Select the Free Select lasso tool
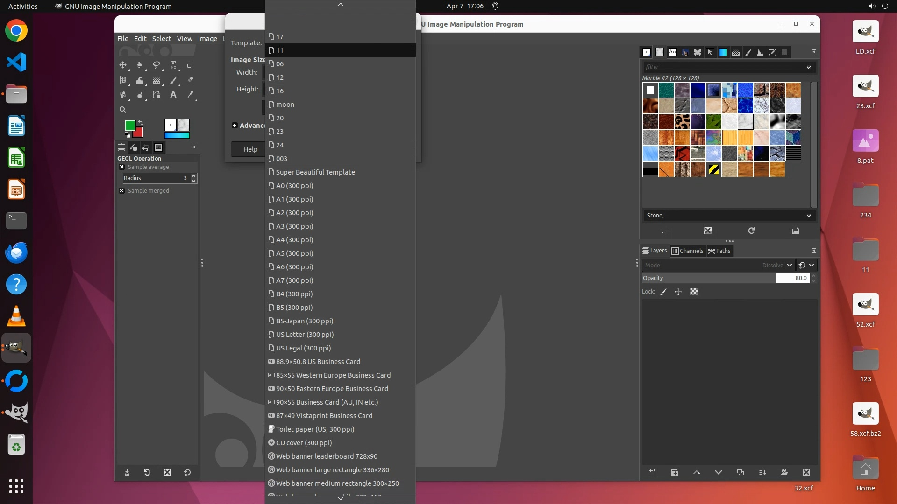The image size is (897, 504). 157,65
